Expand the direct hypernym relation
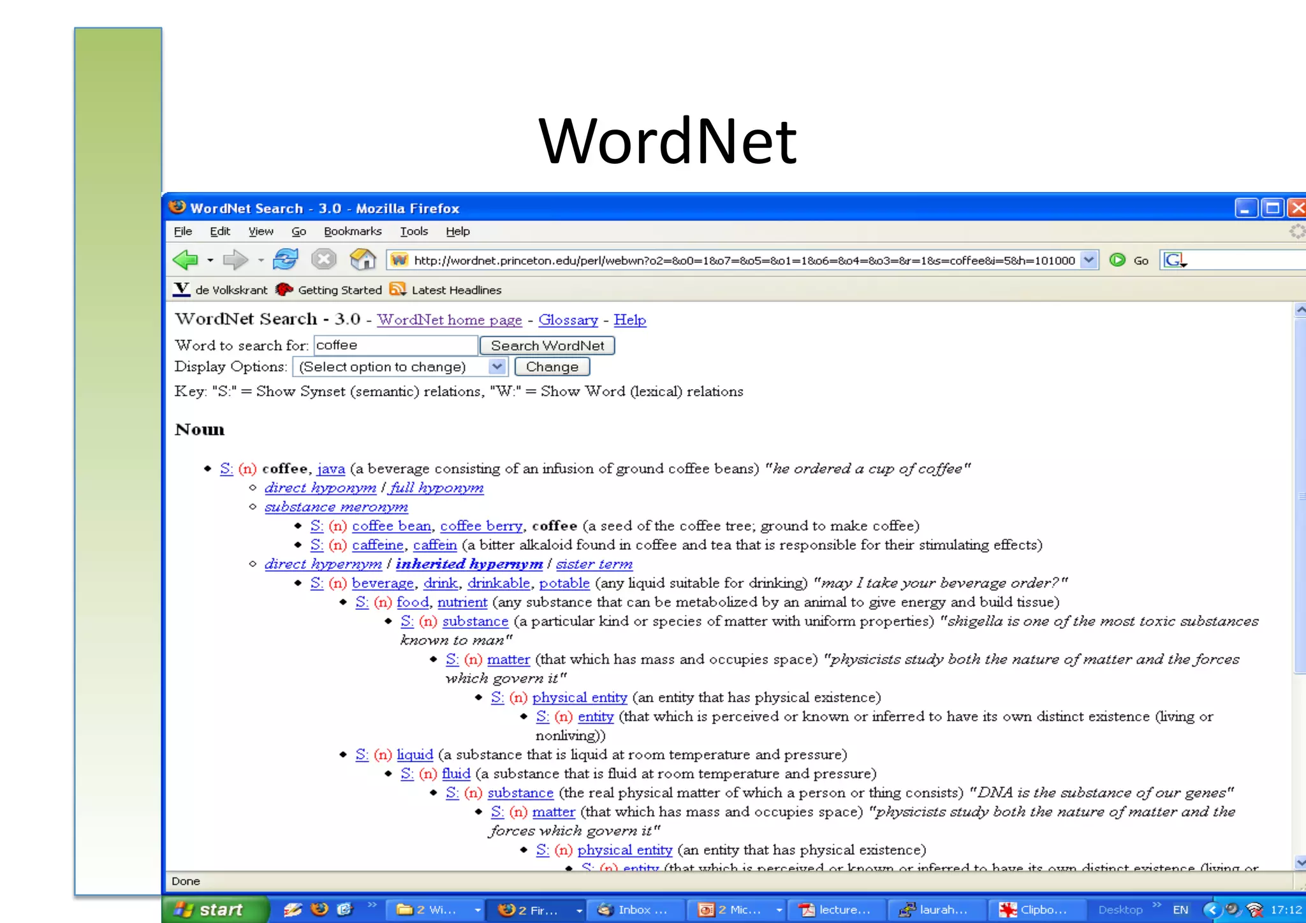The image size is (1306, 923). coord(323,564)
